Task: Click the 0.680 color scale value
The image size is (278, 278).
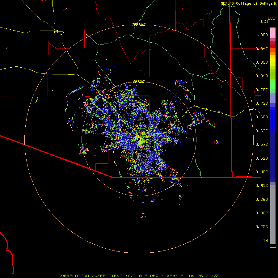Action: click(262, 117)
